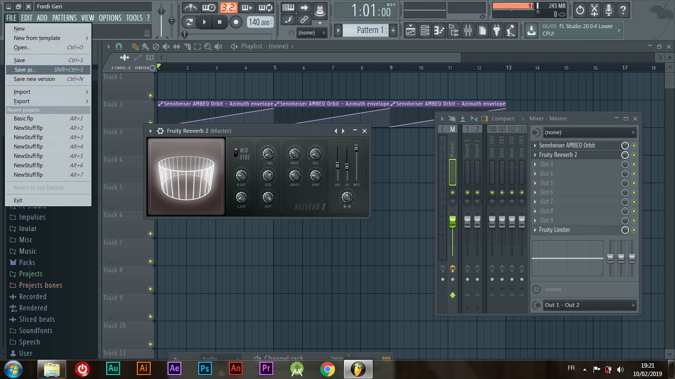Open recent project Basic.flp

[x=48, y=118]
